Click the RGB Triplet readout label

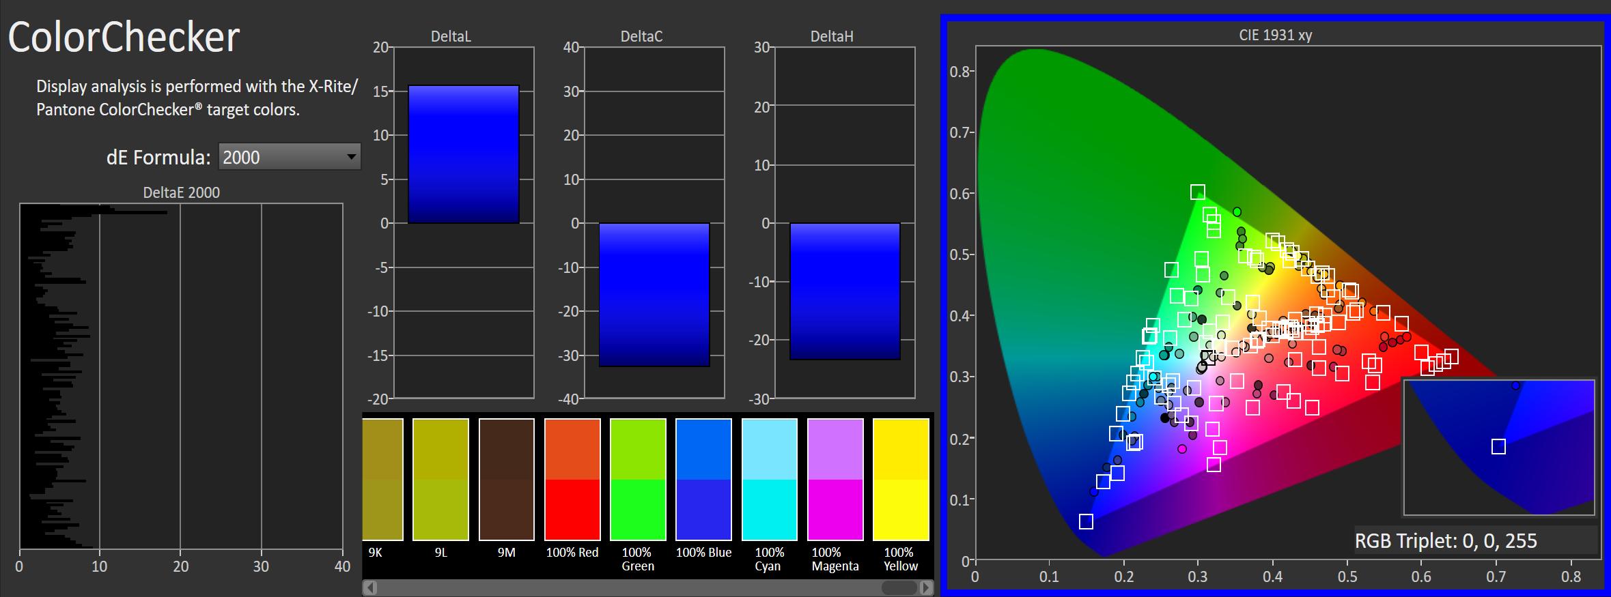pyautogui.click(x=1446, y=541)
